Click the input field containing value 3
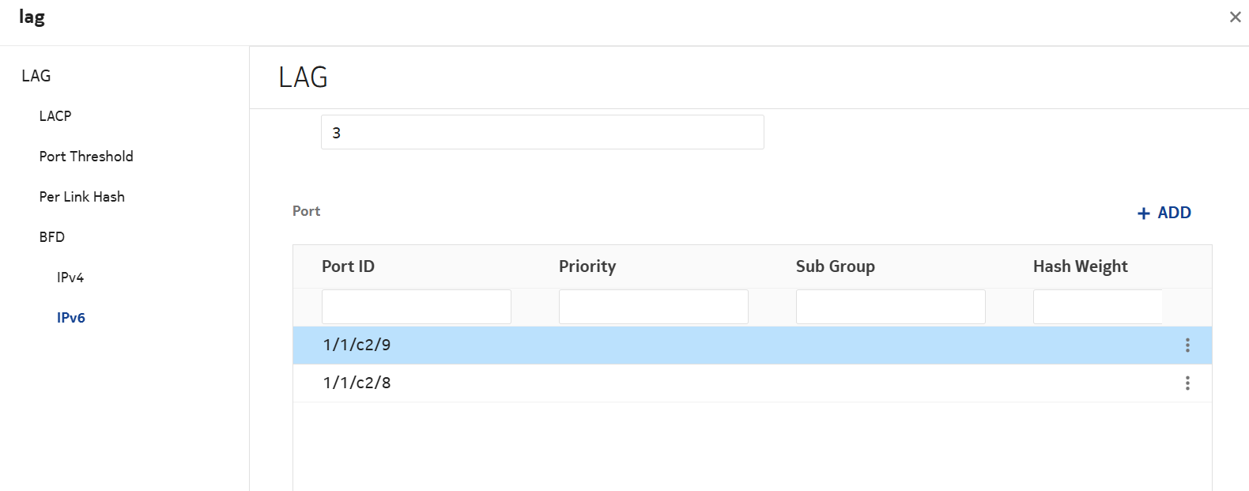 (542, 133)
